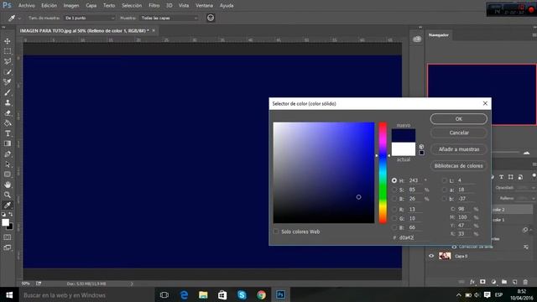Open Muestra Todas las capas dropdown
The height and width of the screenshot is (302, 537).
click(169, 18)
